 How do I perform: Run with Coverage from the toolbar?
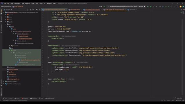153,7
